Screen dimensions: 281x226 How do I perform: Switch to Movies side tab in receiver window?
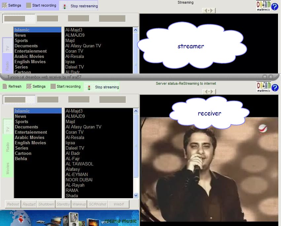(x=8, y=168)
